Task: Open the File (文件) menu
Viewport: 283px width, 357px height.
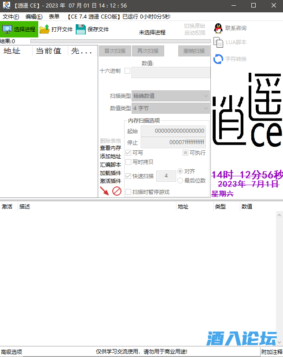Action: pos(11,17)
